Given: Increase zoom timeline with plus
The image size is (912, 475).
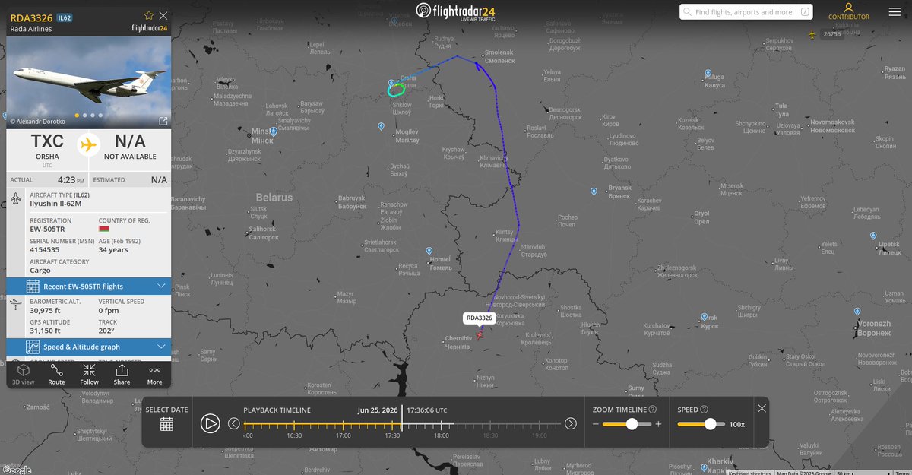Looking at the screenshot, I should click(658, 424).
